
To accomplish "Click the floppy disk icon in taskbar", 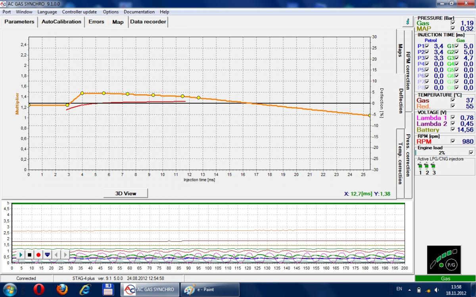I will [108, 289].
